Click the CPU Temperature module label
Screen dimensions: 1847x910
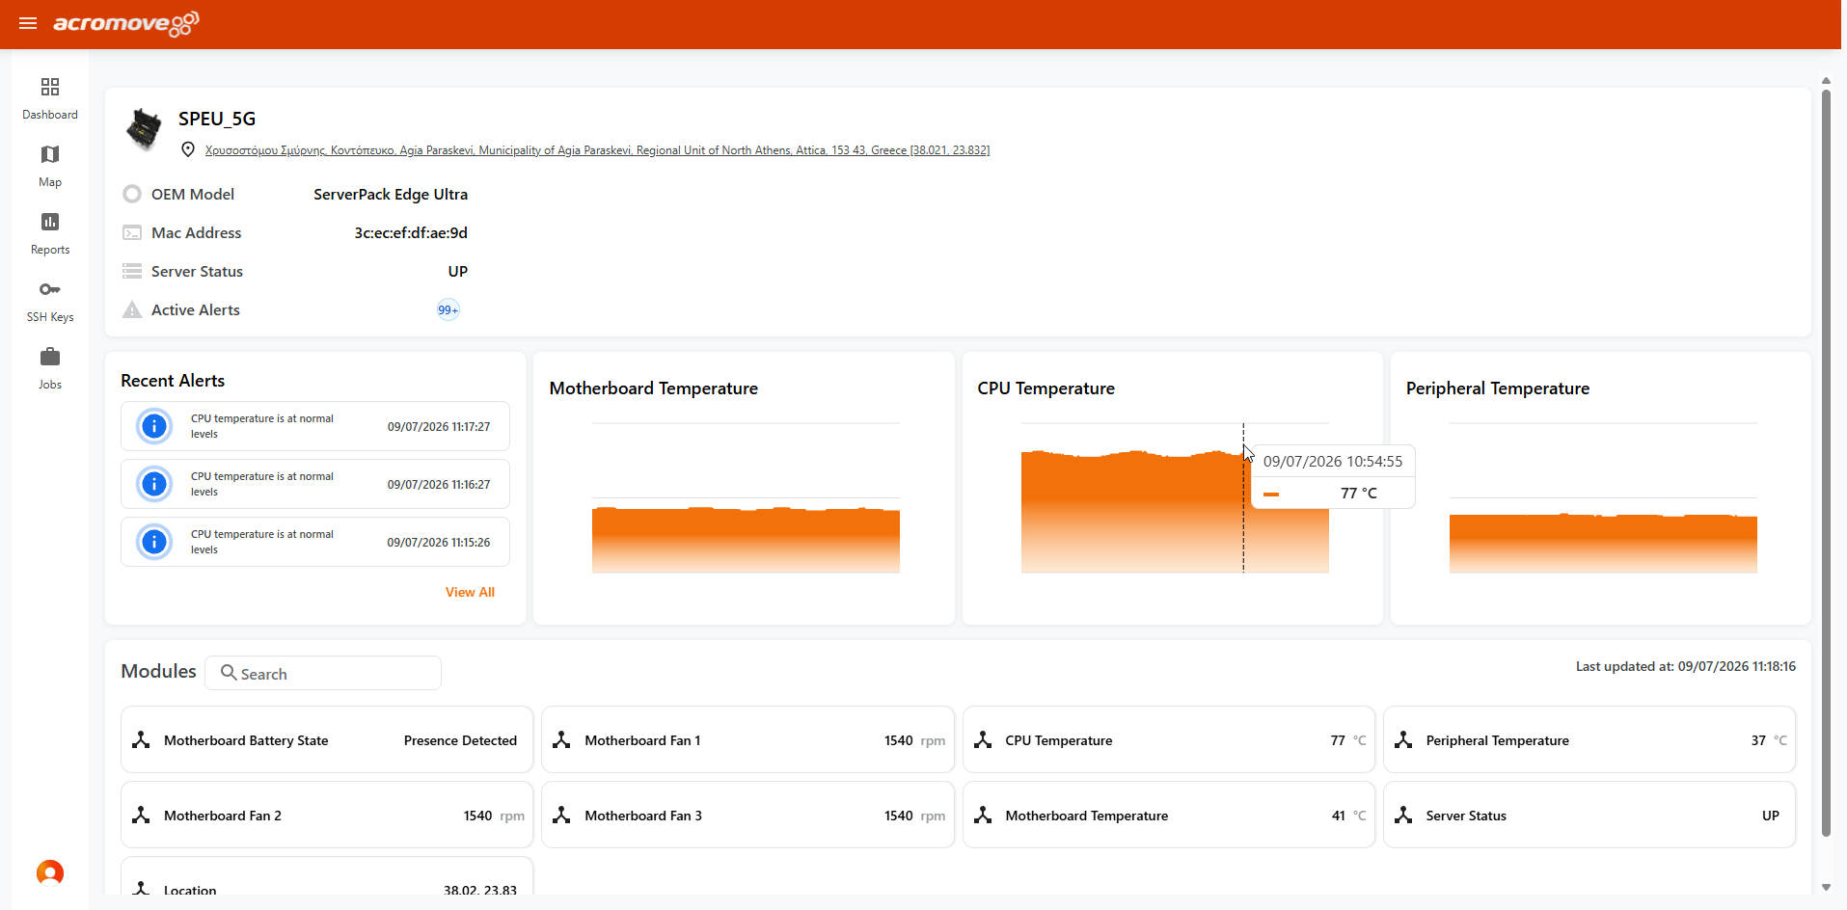[1059, 740]
